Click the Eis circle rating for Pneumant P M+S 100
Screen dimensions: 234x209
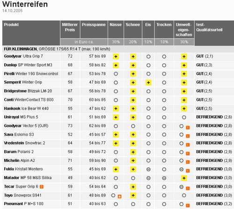[x=148, y=204]
